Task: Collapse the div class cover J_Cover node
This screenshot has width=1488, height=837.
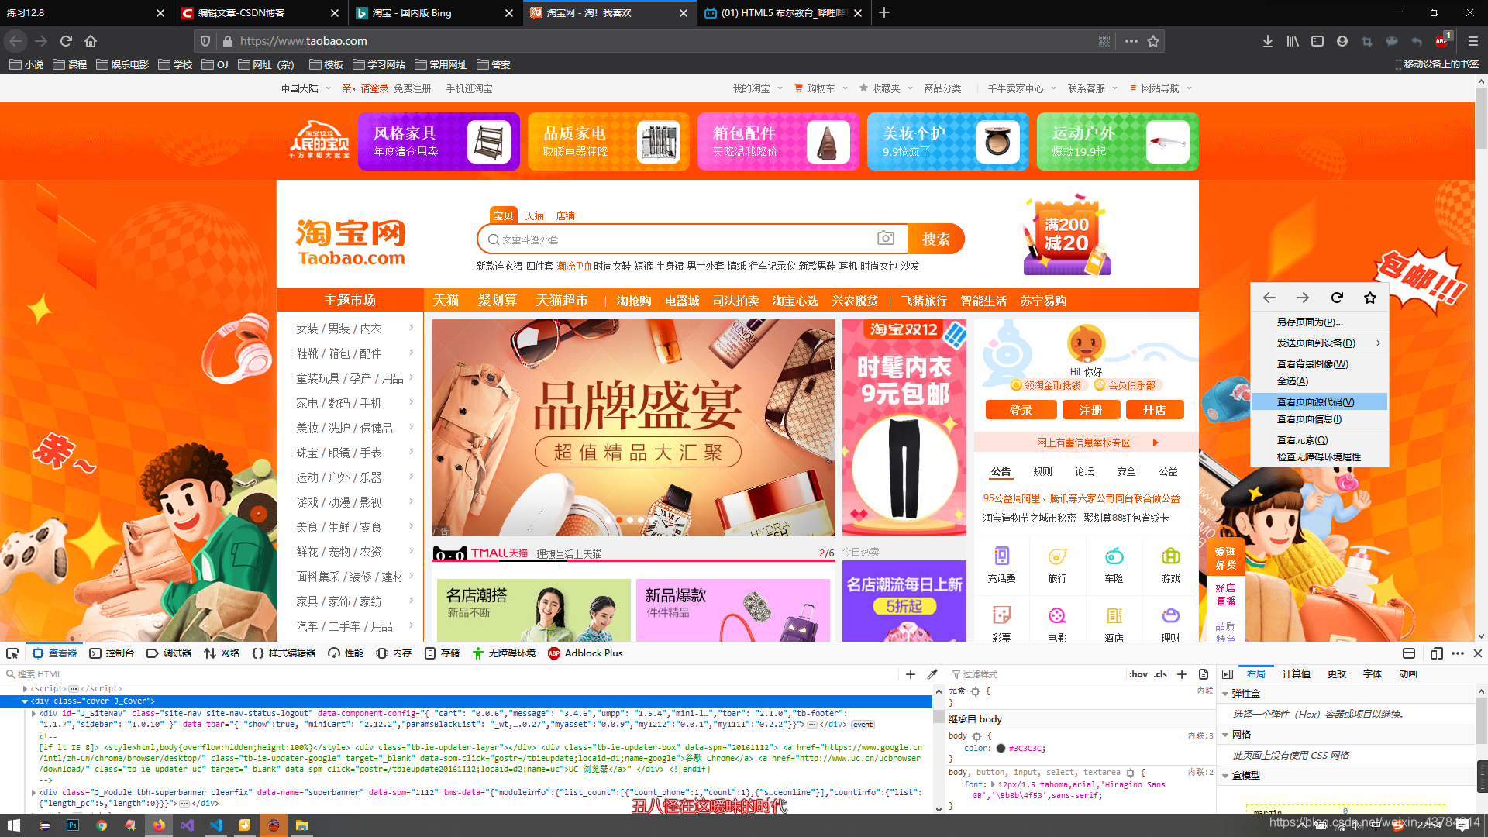Action: tap(25, 701)
